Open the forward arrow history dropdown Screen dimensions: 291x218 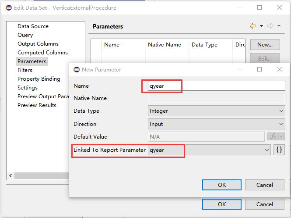279,26
